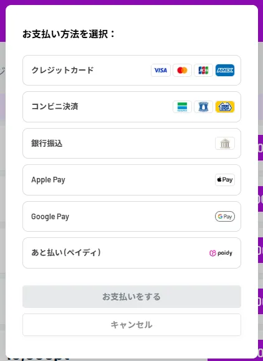Choose the Apple Pay option row
The height and width of the screenshot is (361, 263).
point(131,180)
